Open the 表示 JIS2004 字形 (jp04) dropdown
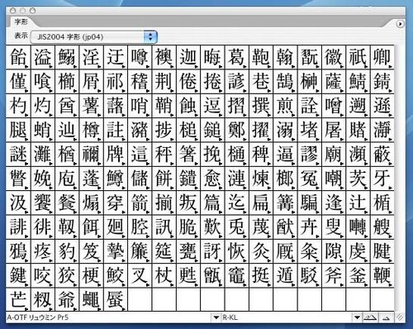413x329 pixels. click(94, 37)
